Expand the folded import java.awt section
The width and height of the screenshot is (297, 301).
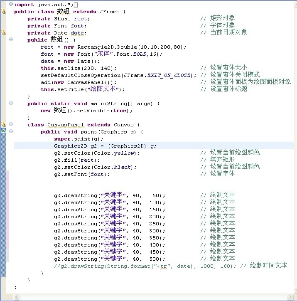click(x=11, y=4)
